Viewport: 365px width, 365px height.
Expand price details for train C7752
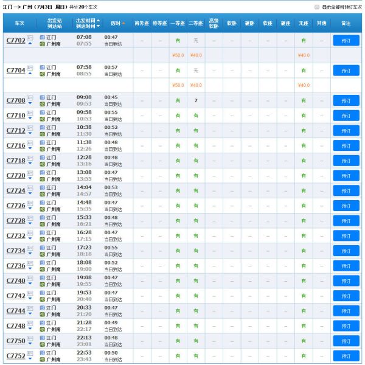pyautogui.click(x=30, y=358)
